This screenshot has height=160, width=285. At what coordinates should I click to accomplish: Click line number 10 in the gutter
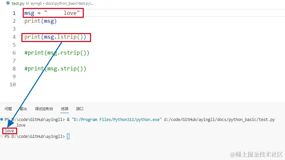point(13,85)
